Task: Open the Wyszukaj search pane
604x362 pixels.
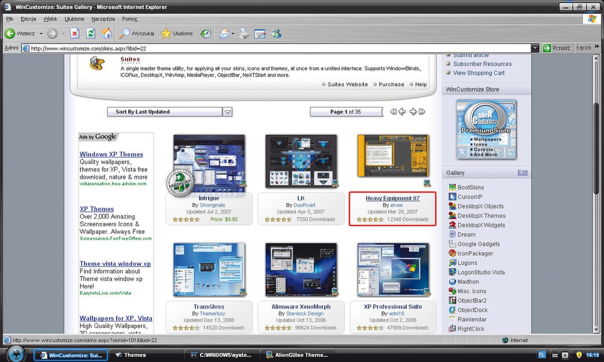Action: (x=136, y=33)
